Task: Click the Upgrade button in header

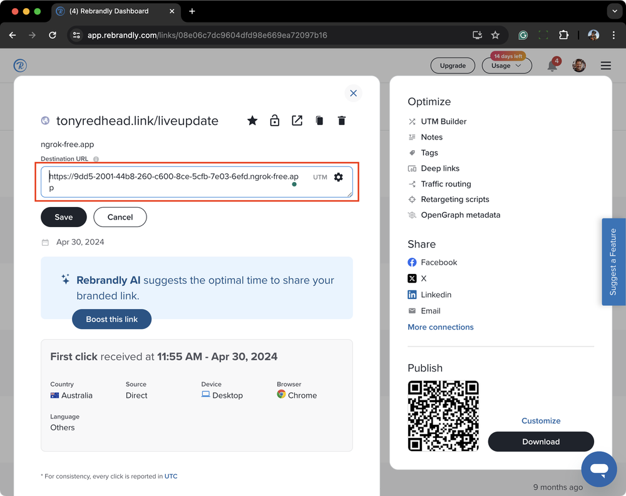Action: [x=453, y=66]
